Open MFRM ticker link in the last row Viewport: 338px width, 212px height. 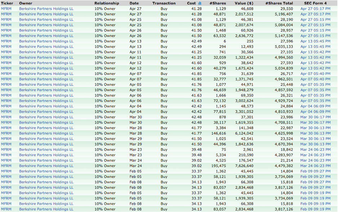[6, 209]
